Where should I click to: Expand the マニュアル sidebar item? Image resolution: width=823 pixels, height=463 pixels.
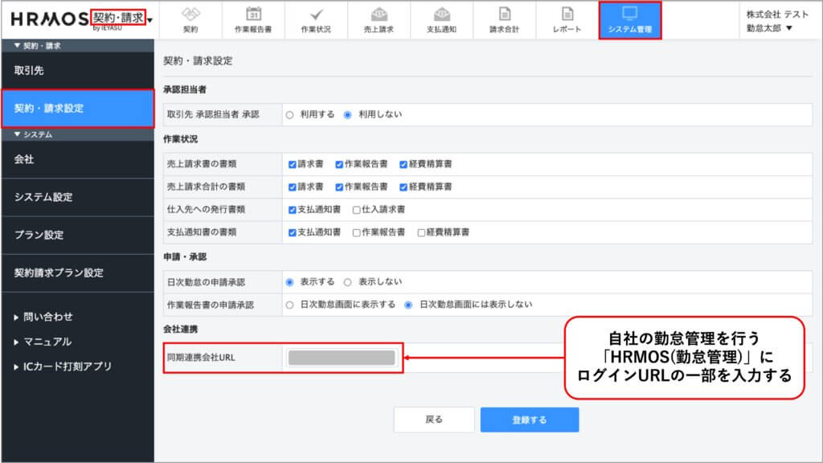tap(47, 342)
